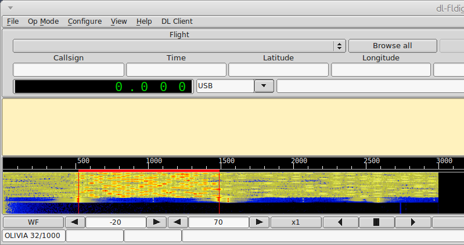Screen dimensions: 464x245
Task: Click the cream receive text pane
Action: pos(233,127)
